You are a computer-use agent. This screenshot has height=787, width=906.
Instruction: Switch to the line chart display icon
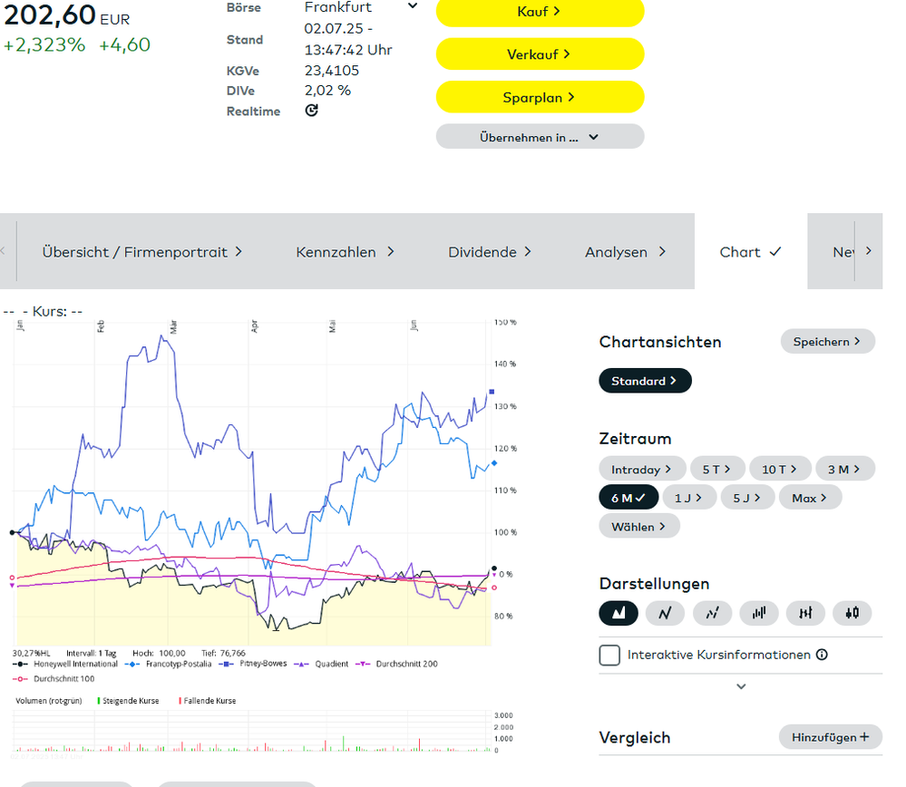665,613
